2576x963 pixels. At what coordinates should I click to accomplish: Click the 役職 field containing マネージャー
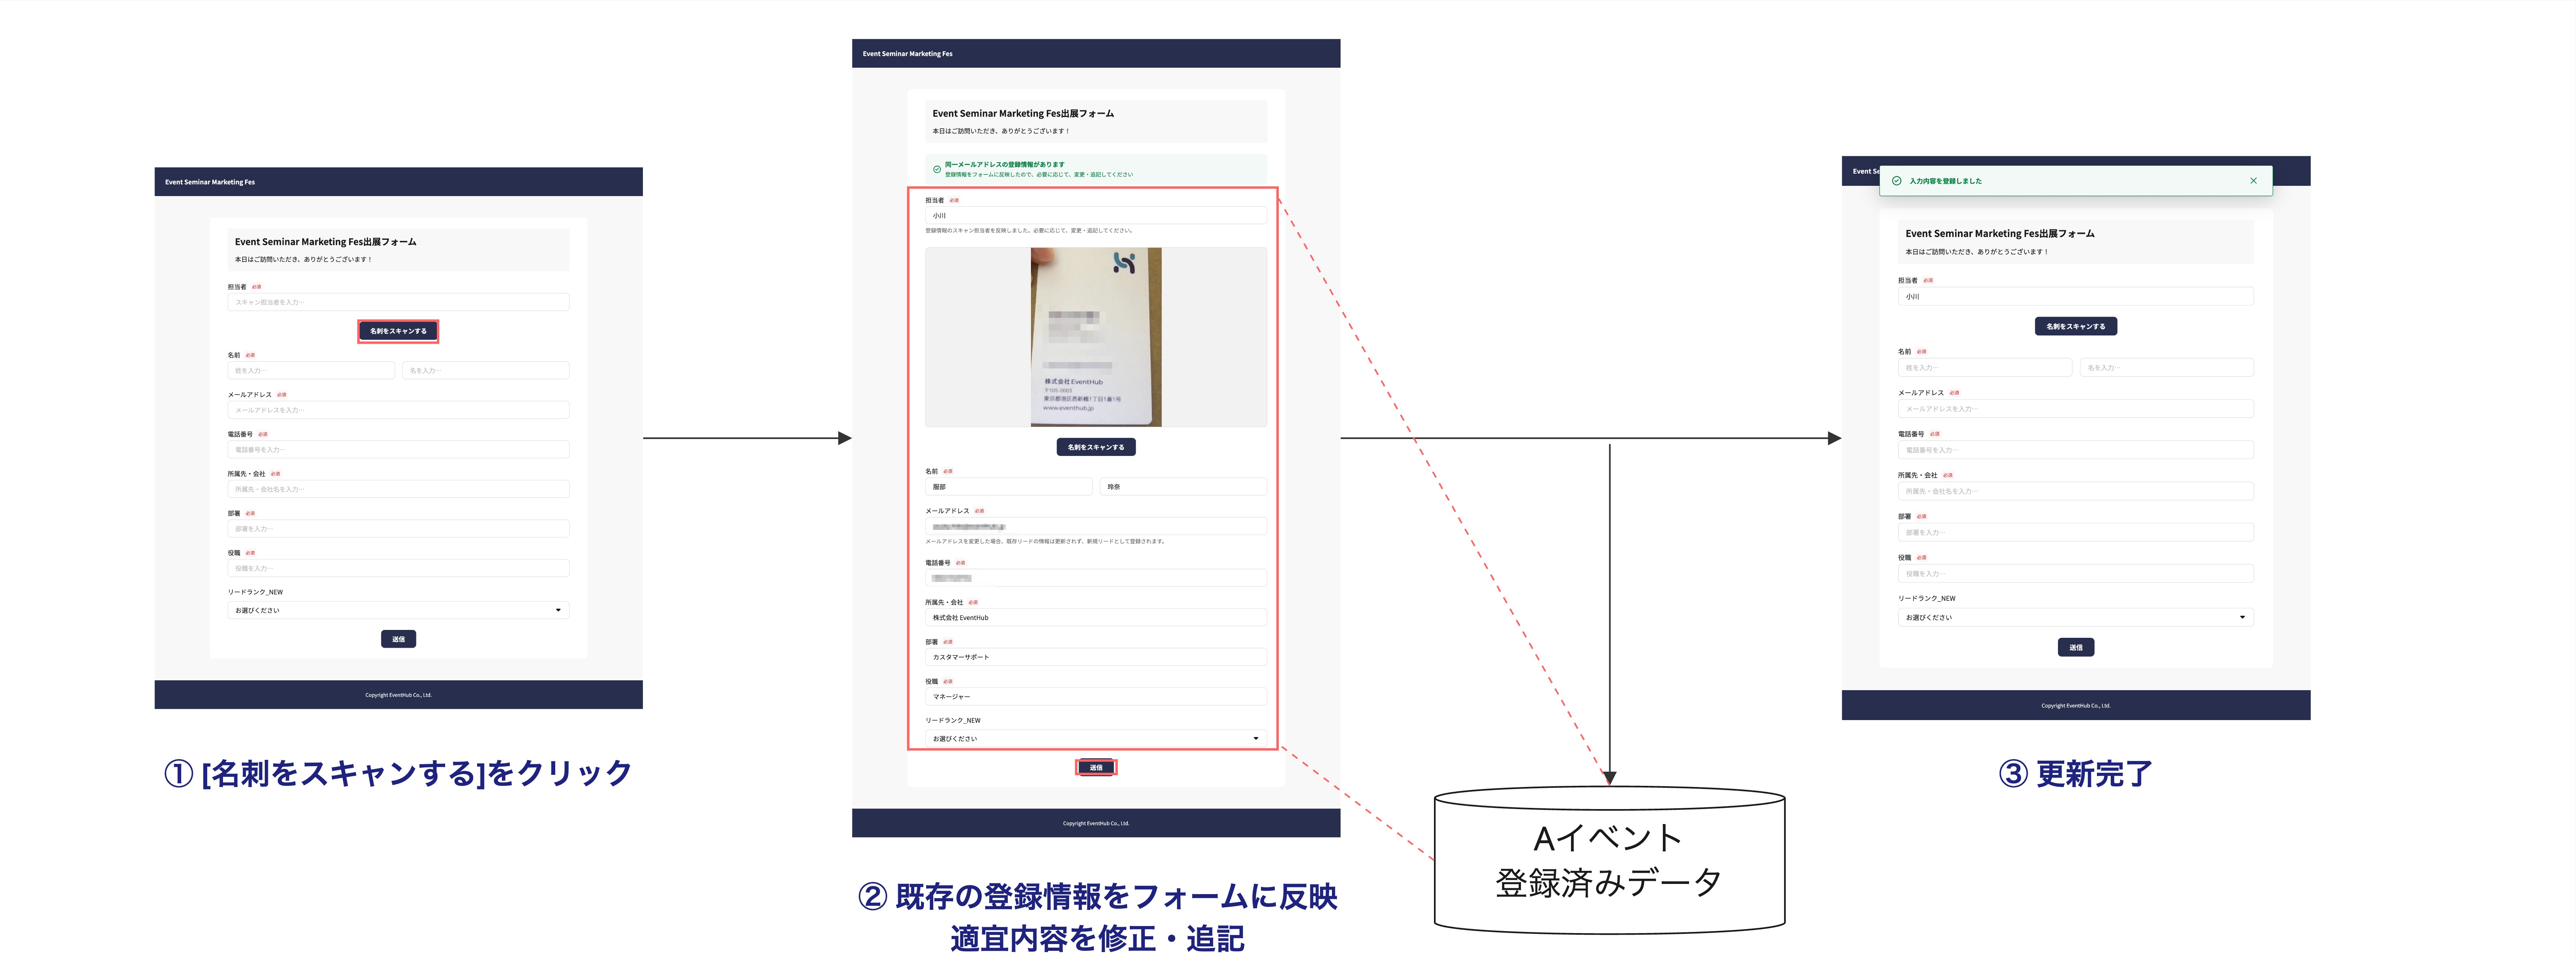point(1095,696)
